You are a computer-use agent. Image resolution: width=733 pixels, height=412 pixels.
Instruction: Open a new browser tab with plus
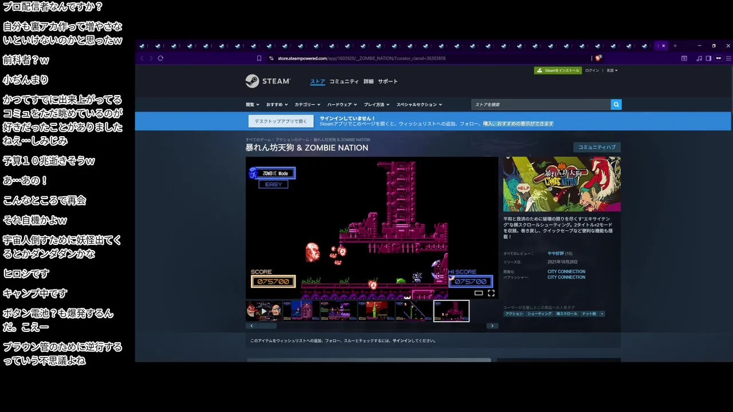point(675,46)
